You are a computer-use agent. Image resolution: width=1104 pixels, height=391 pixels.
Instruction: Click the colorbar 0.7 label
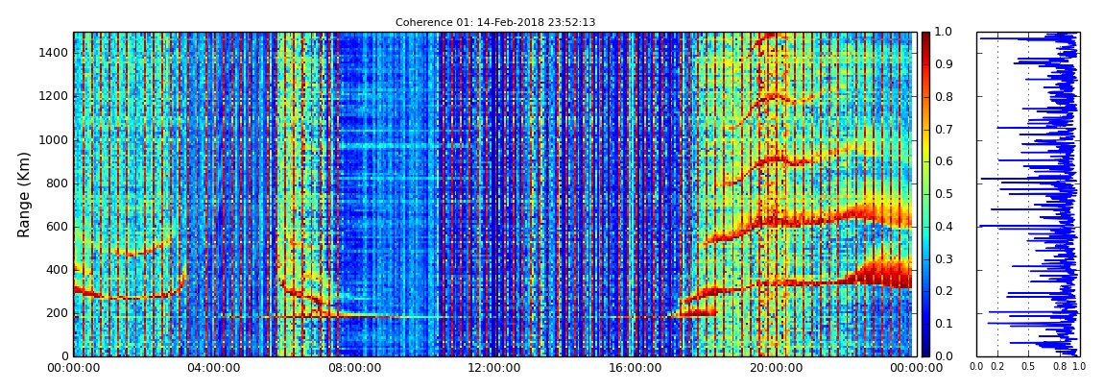pos(944,130)
